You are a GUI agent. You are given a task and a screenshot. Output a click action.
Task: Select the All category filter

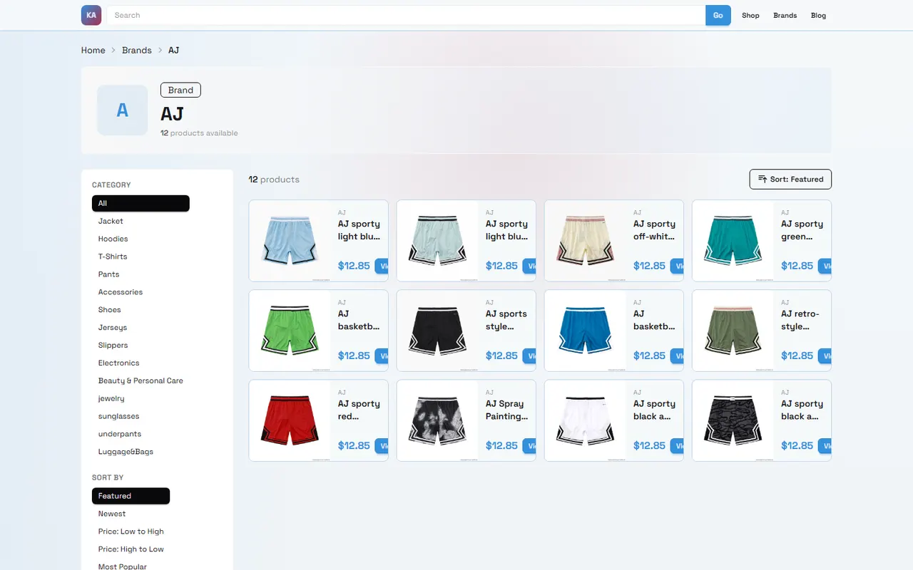pos(141,203)
